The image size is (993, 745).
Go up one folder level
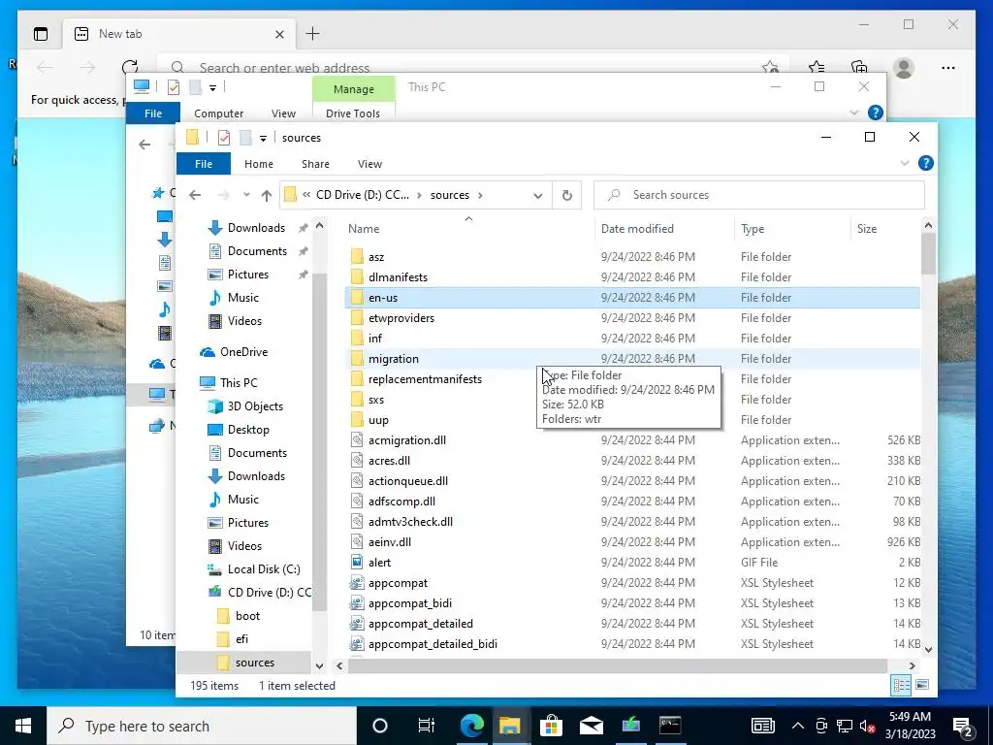(267, 195)
